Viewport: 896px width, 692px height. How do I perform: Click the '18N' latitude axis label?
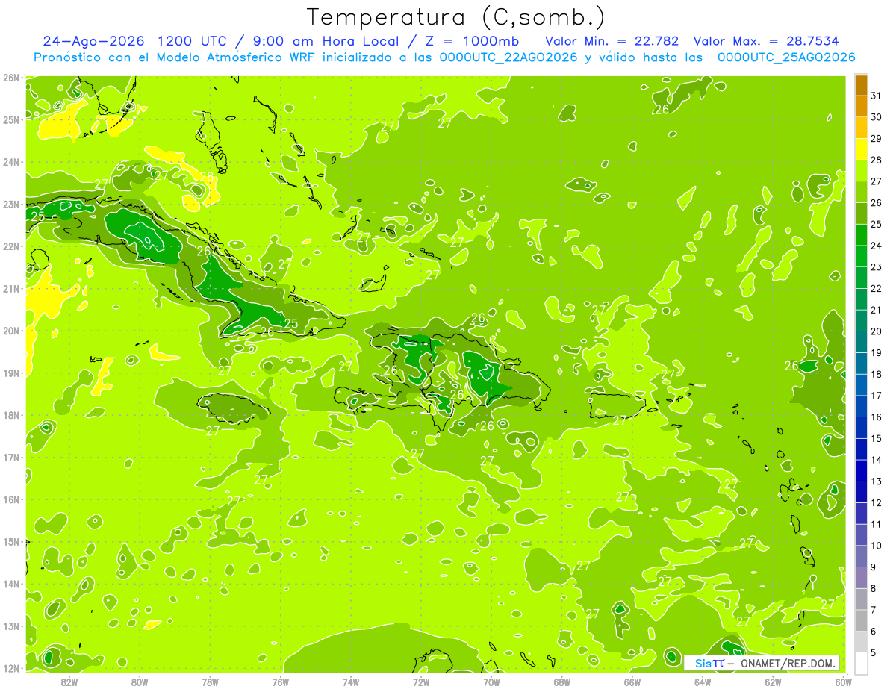coord(11,415)
